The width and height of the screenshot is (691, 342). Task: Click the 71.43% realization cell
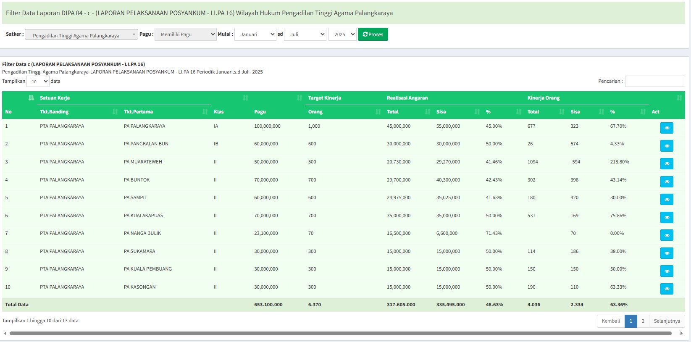tap(494, 233)
